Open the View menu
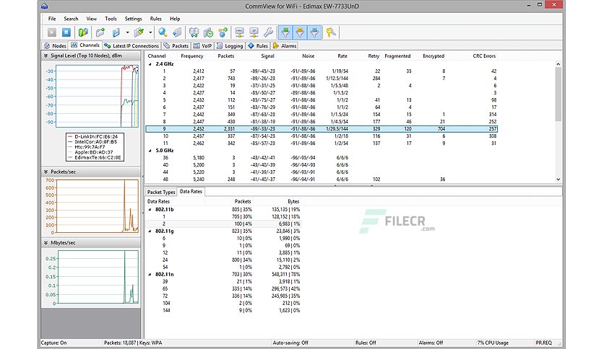Image resolution: width=604 pixels, height=349 pixels. pos(91,19)
